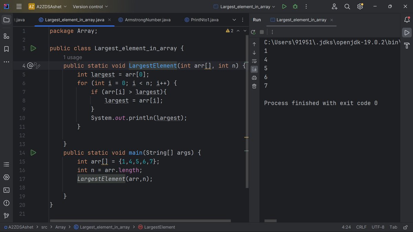Run main method via its gutter arrow

33,153
